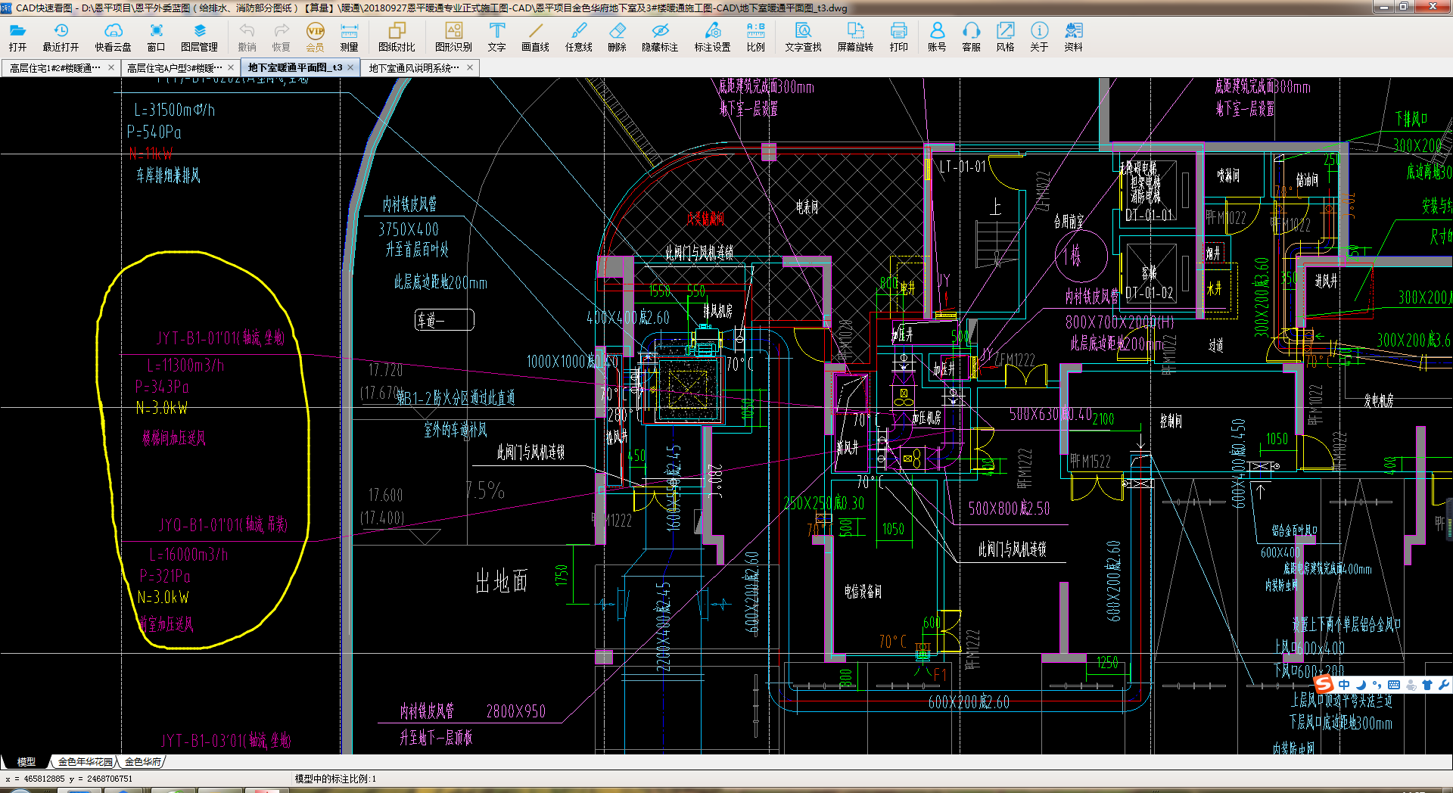Switch to the 模型 layout tab
Screen dimensions: 1453x793
(x=26, y=762)
